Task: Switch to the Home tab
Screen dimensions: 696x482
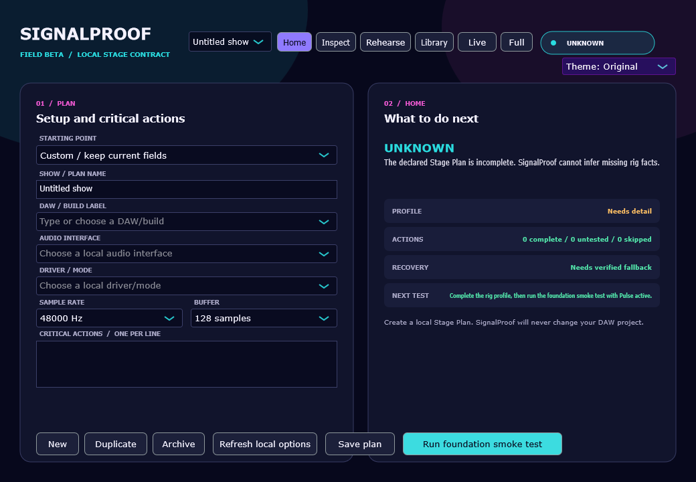Action: coord(294,42)
